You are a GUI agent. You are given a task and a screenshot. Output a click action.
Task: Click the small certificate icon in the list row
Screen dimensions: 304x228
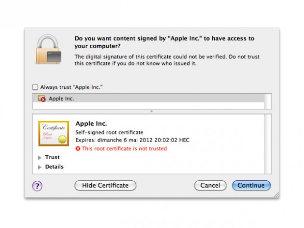(x=42, y=98)
